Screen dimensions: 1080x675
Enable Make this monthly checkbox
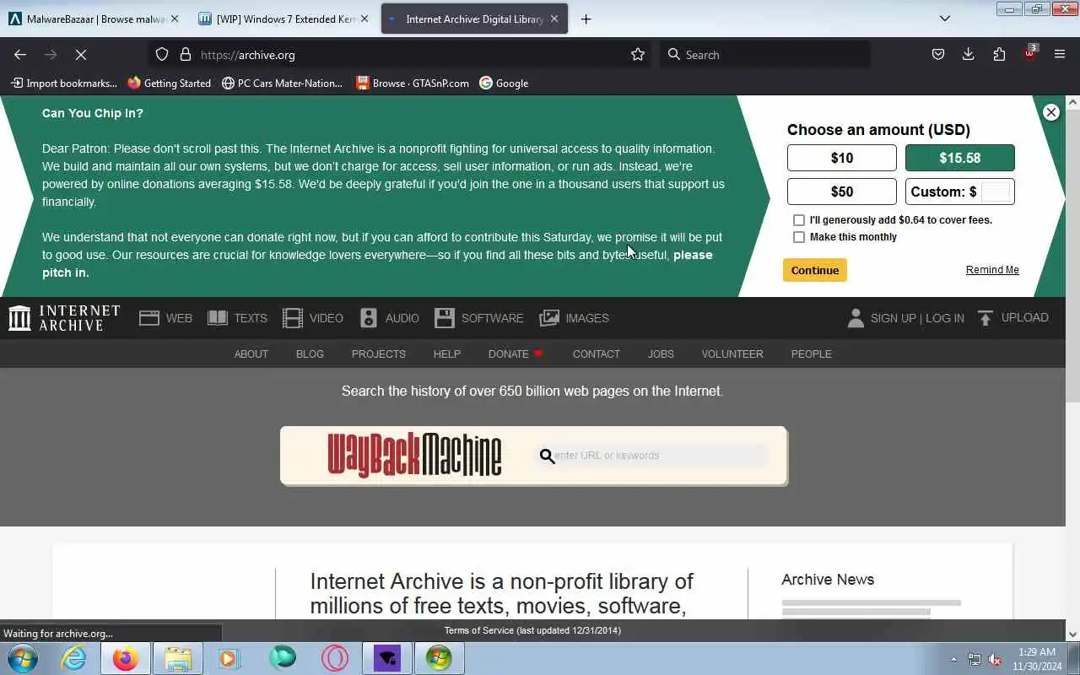(799, 237)
